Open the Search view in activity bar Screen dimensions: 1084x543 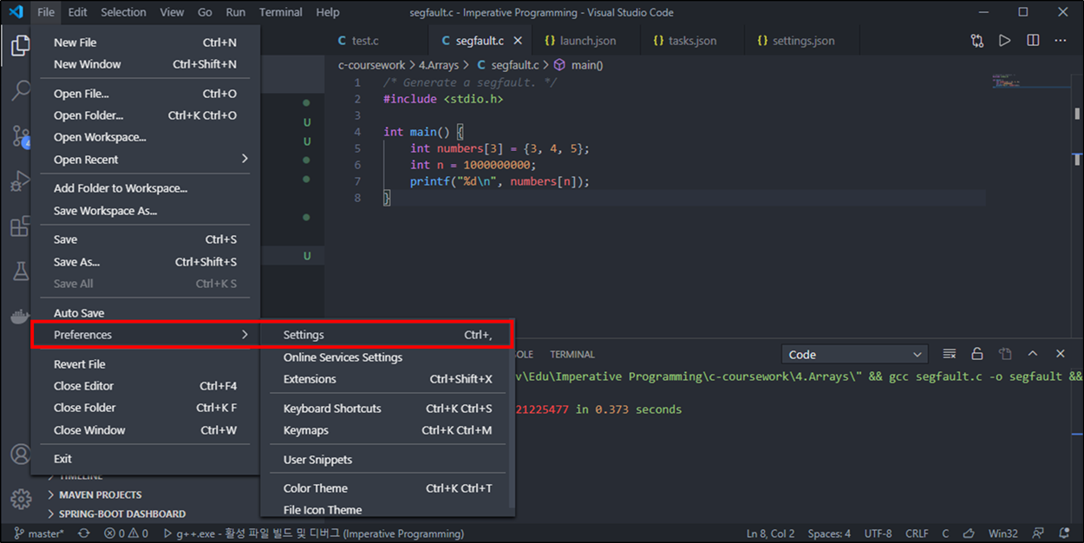[x=20, y=91]
